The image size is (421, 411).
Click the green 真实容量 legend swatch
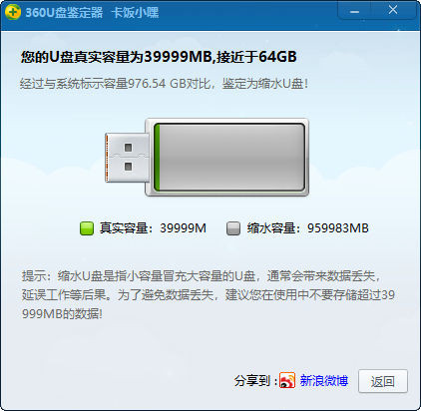pos(87,228)
